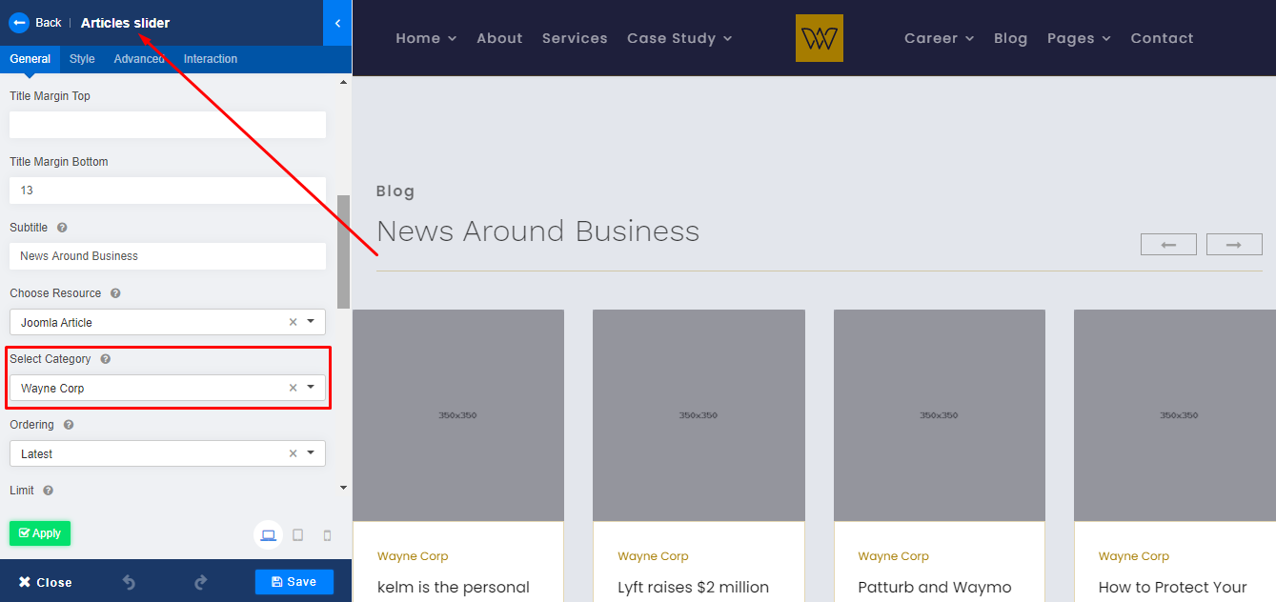Switch to the Style tab
The height and width of the screenshot is (602, 1276).
pyautogui.click(x=82, y=59)
